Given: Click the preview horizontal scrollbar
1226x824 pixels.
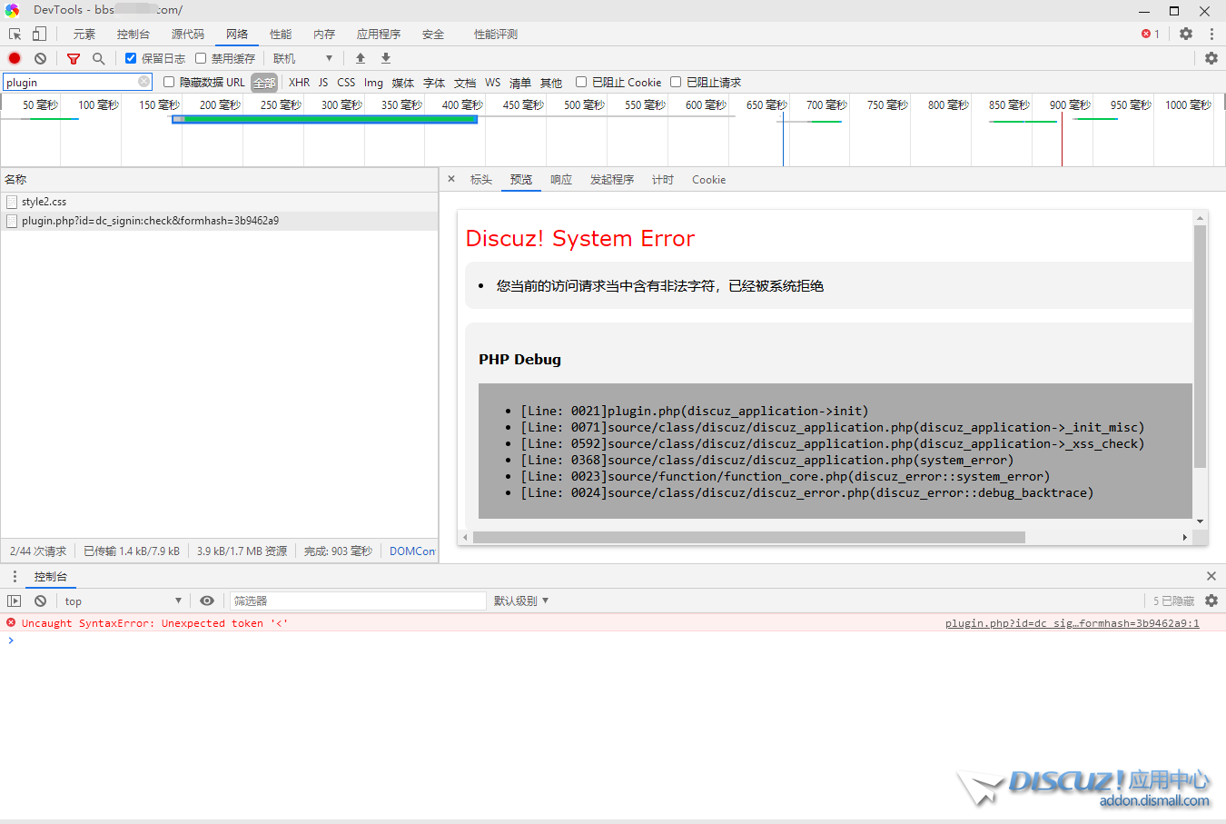Looking at the screenshot, I should [748, 537].
